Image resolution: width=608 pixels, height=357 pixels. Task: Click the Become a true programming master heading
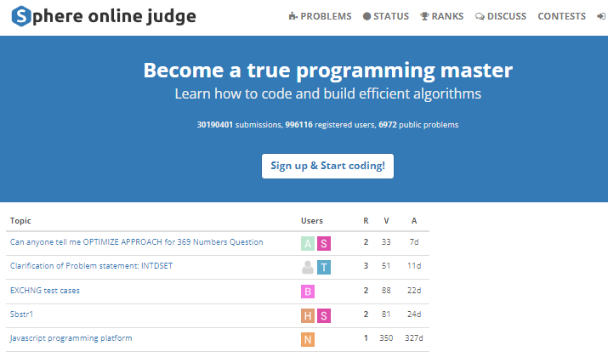pyautogui.click(x=327, y=71)
